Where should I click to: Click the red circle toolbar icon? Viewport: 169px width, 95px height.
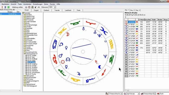click(x=29, y=7)
